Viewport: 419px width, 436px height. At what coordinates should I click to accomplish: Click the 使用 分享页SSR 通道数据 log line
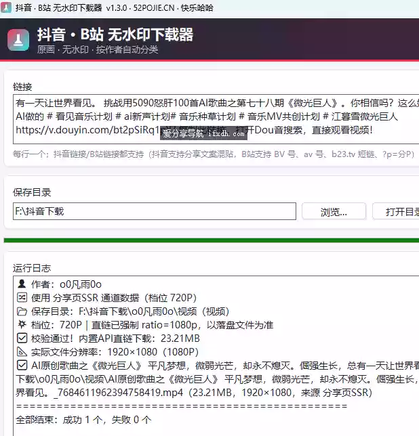point(114,298)
